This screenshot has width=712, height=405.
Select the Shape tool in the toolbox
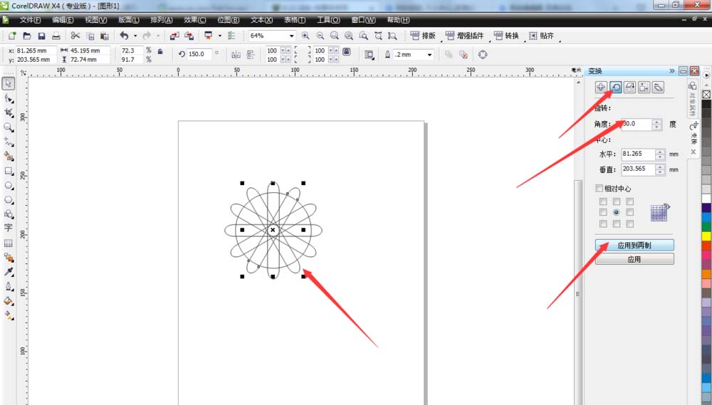pyautogui.click(x=8, y=98)
